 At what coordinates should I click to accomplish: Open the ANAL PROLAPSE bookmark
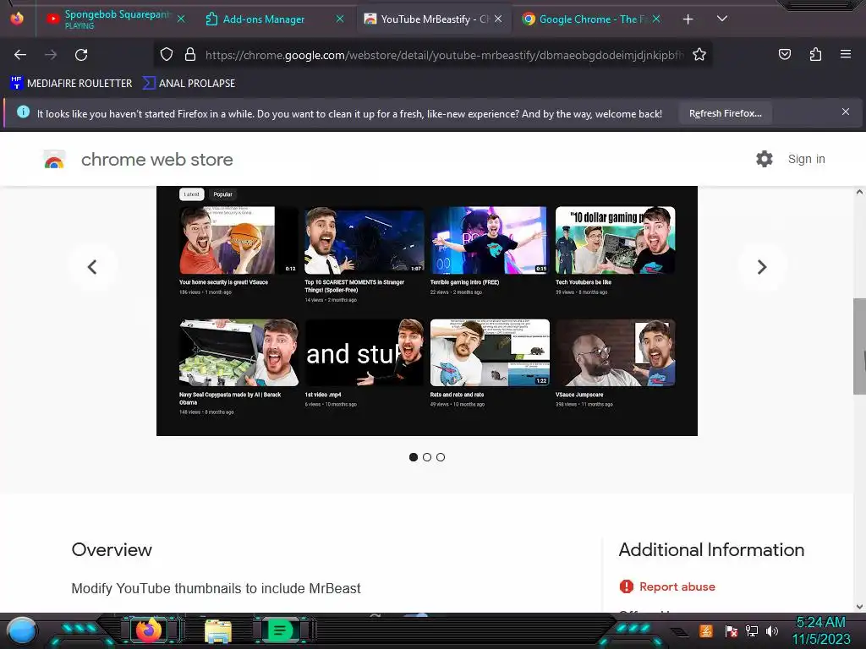tap(189, 84)
